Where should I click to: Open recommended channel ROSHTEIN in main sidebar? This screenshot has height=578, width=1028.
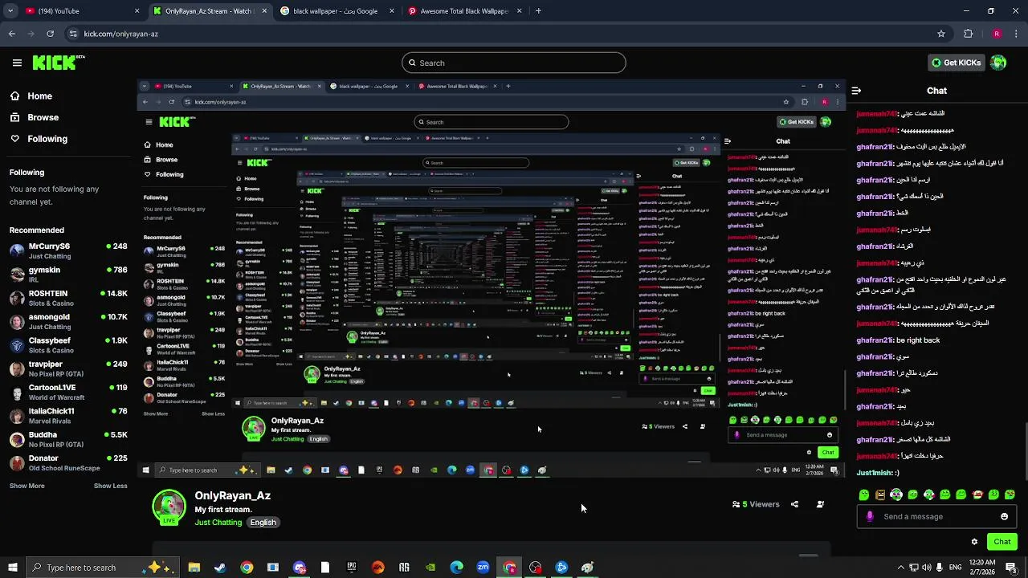click(x=67, y=298)
